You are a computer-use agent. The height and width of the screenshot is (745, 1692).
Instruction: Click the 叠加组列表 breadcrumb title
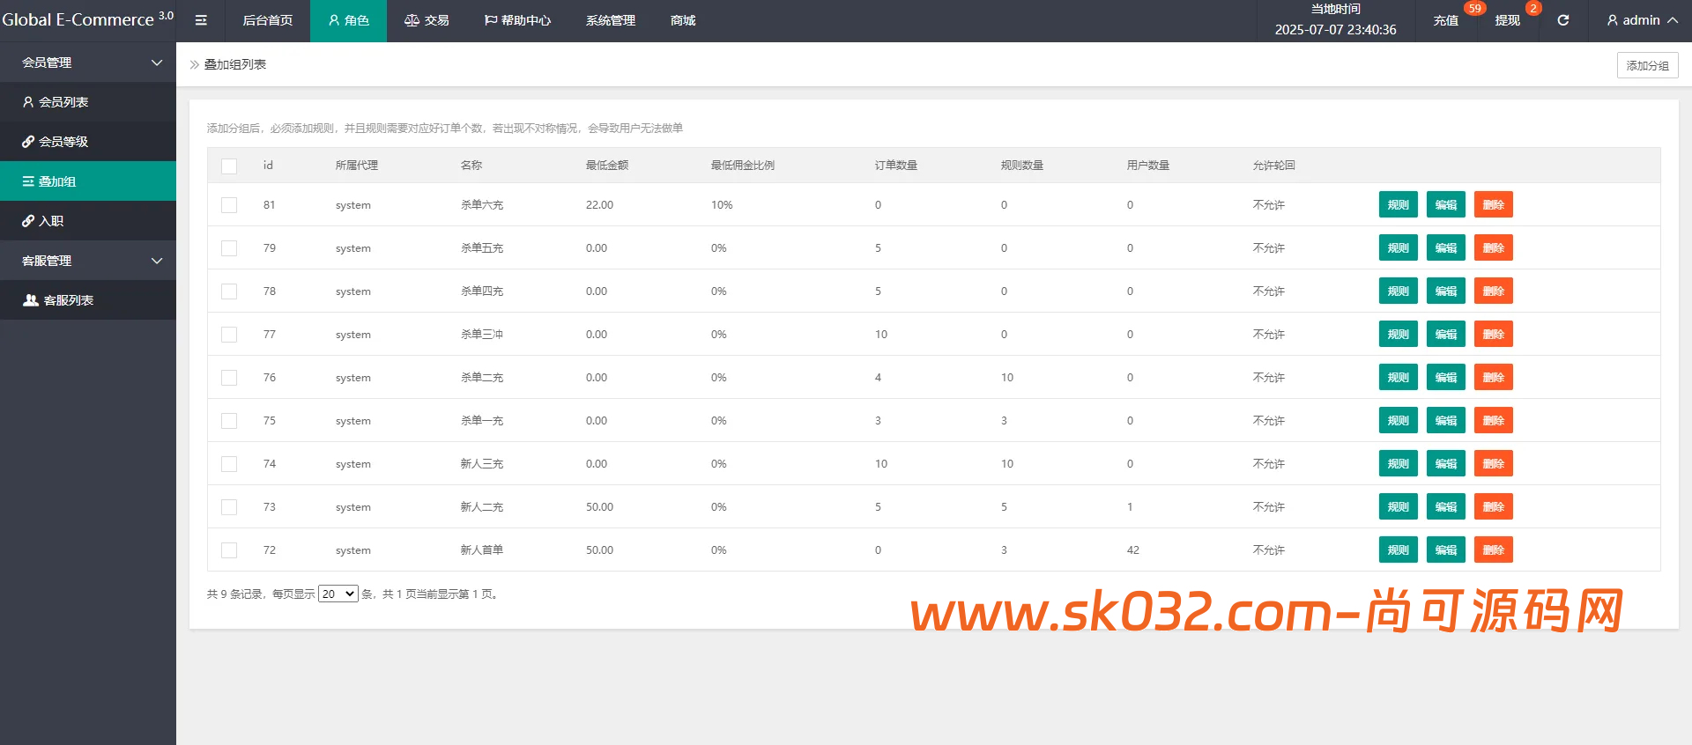point(235,64)
